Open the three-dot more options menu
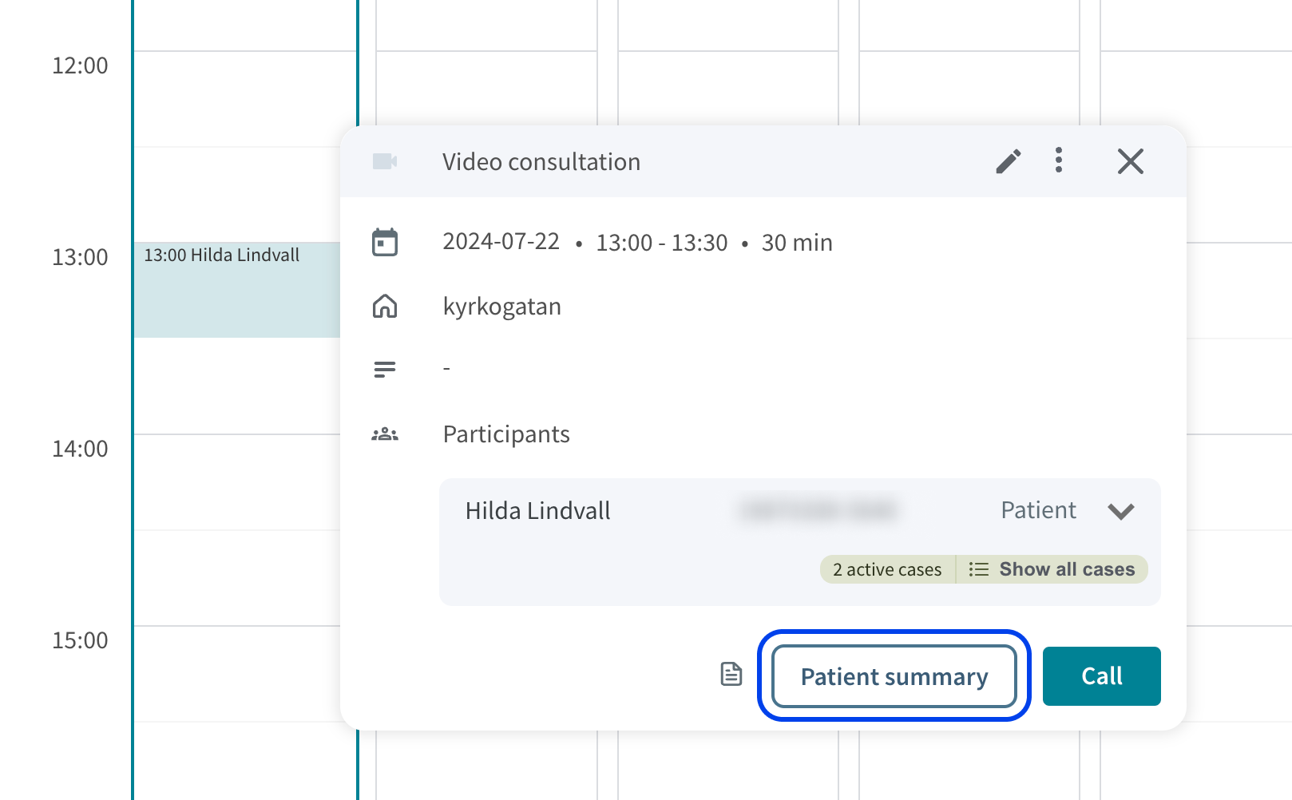 tap(1059, 160)
